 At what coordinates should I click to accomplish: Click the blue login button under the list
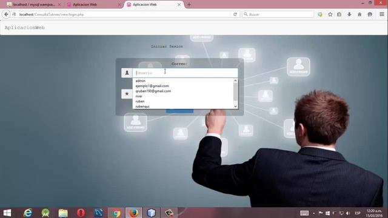(x=179, y=111)
